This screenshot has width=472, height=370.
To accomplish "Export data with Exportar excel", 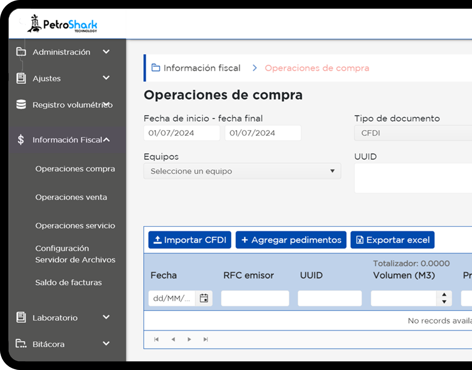I will pos(392,240).
